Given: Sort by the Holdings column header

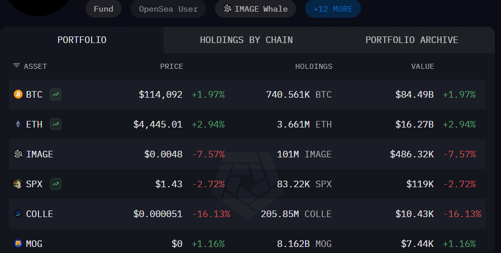Looking at the screenshot, I should point(314,66).
